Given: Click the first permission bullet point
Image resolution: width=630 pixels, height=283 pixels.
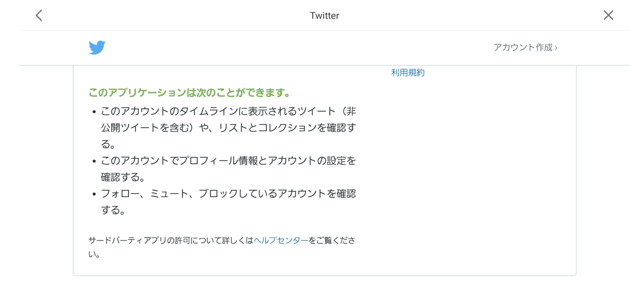Looking at the screenshot, I should click(94, 112).
